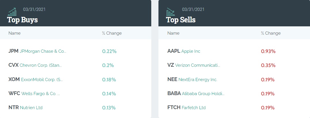
Task: Open the Farfetch Ltd stock link
Action: 194,108
